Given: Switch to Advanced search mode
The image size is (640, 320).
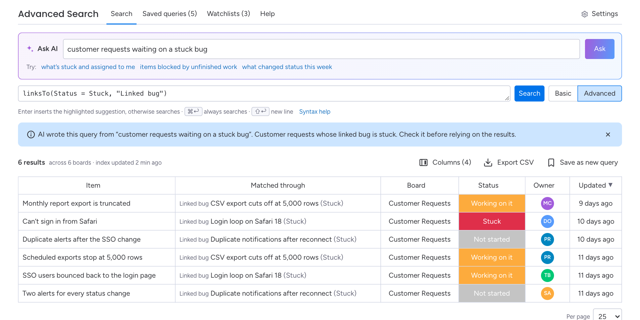Looking at the screenshot, I should coord(599,93).
